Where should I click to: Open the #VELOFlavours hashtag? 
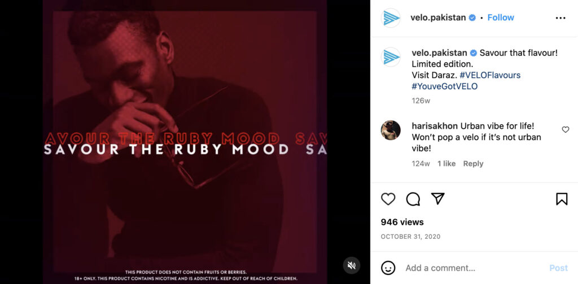(x=490, y=75)
